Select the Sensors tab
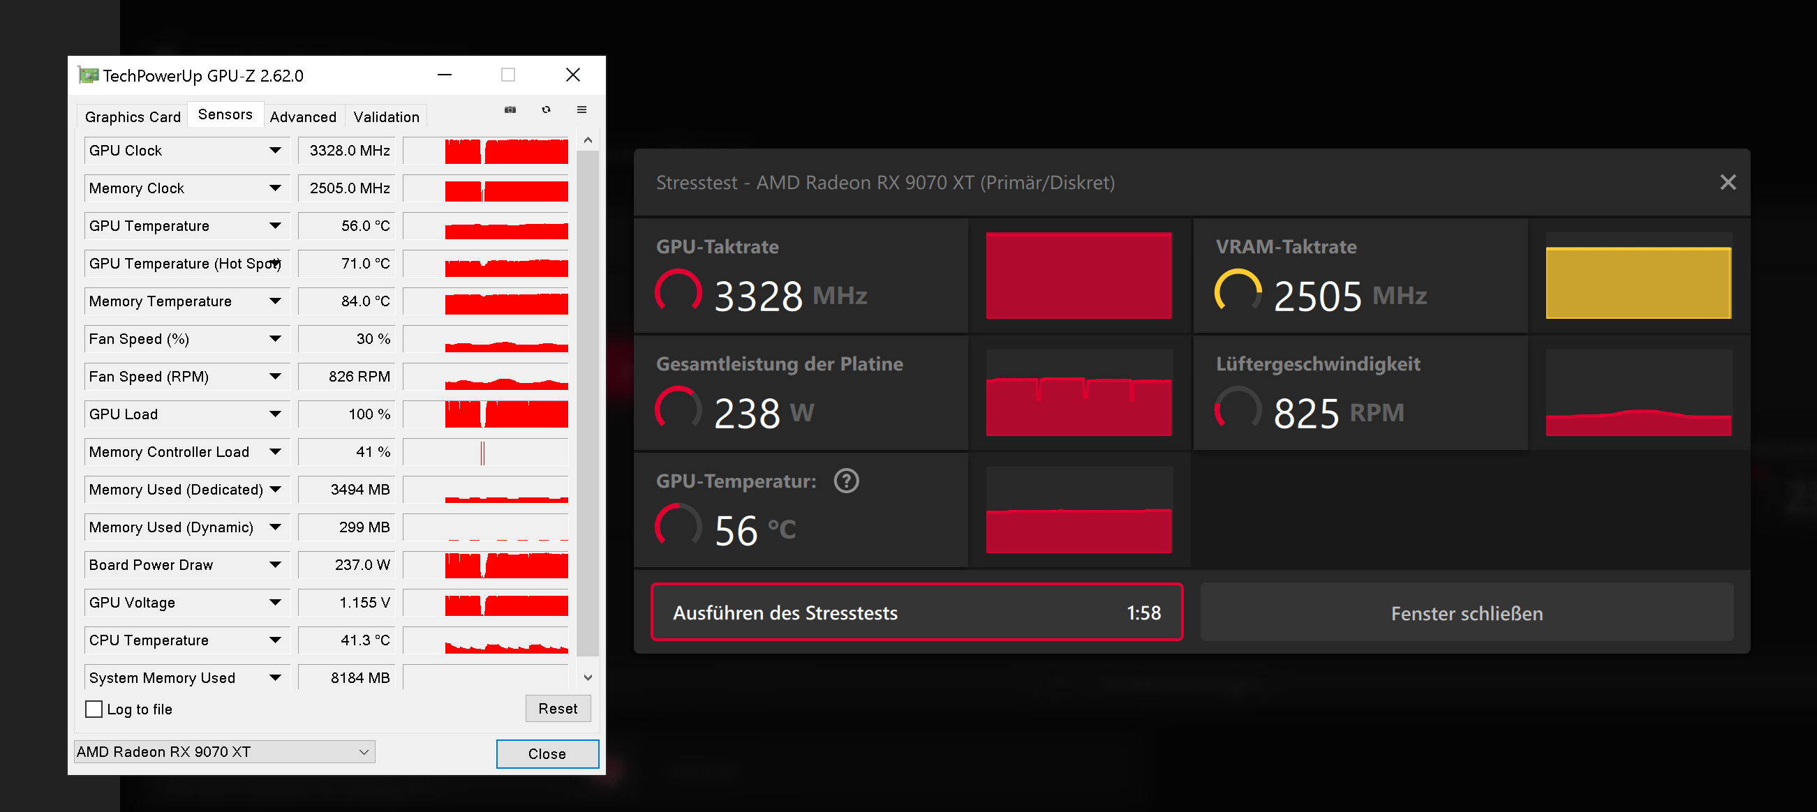Screen dimensions: 1817x812 pos(225,114)
